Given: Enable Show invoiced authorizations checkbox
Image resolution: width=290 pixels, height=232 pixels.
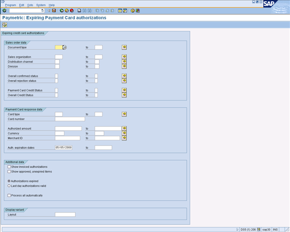Looking at the screenshot, I should (x=9, y=166).
